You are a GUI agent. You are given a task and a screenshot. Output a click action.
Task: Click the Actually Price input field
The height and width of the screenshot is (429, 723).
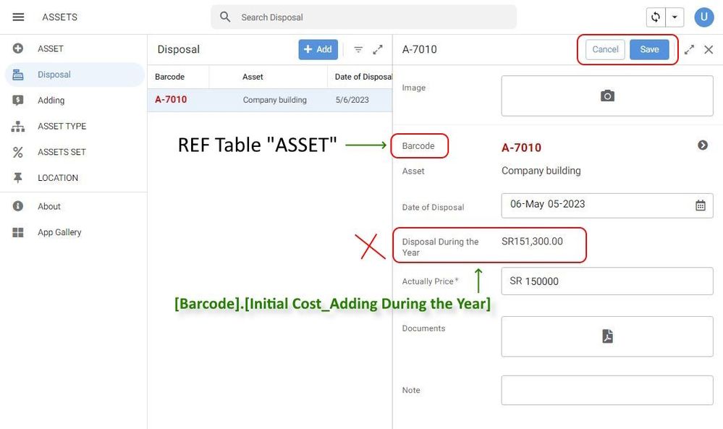click(606, 281)
